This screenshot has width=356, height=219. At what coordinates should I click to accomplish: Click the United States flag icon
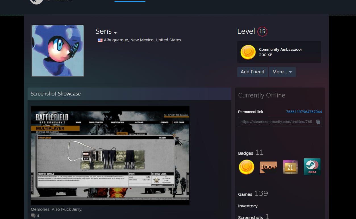tap(100, 40)
